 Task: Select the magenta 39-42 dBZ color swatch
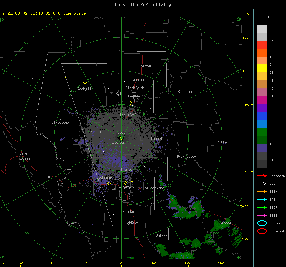click(262, 100)
